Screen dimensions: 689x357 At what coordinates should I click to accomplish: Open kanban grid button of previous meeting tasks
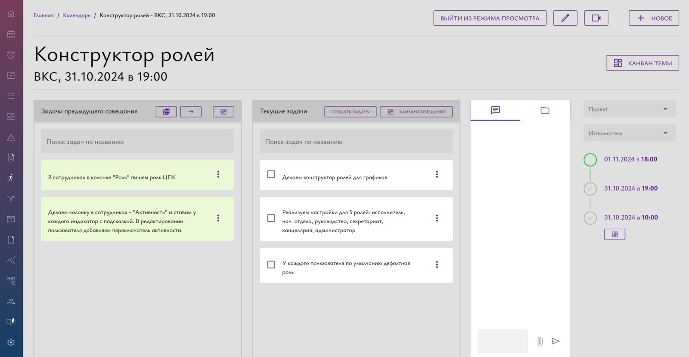click(x=223, y=112)
